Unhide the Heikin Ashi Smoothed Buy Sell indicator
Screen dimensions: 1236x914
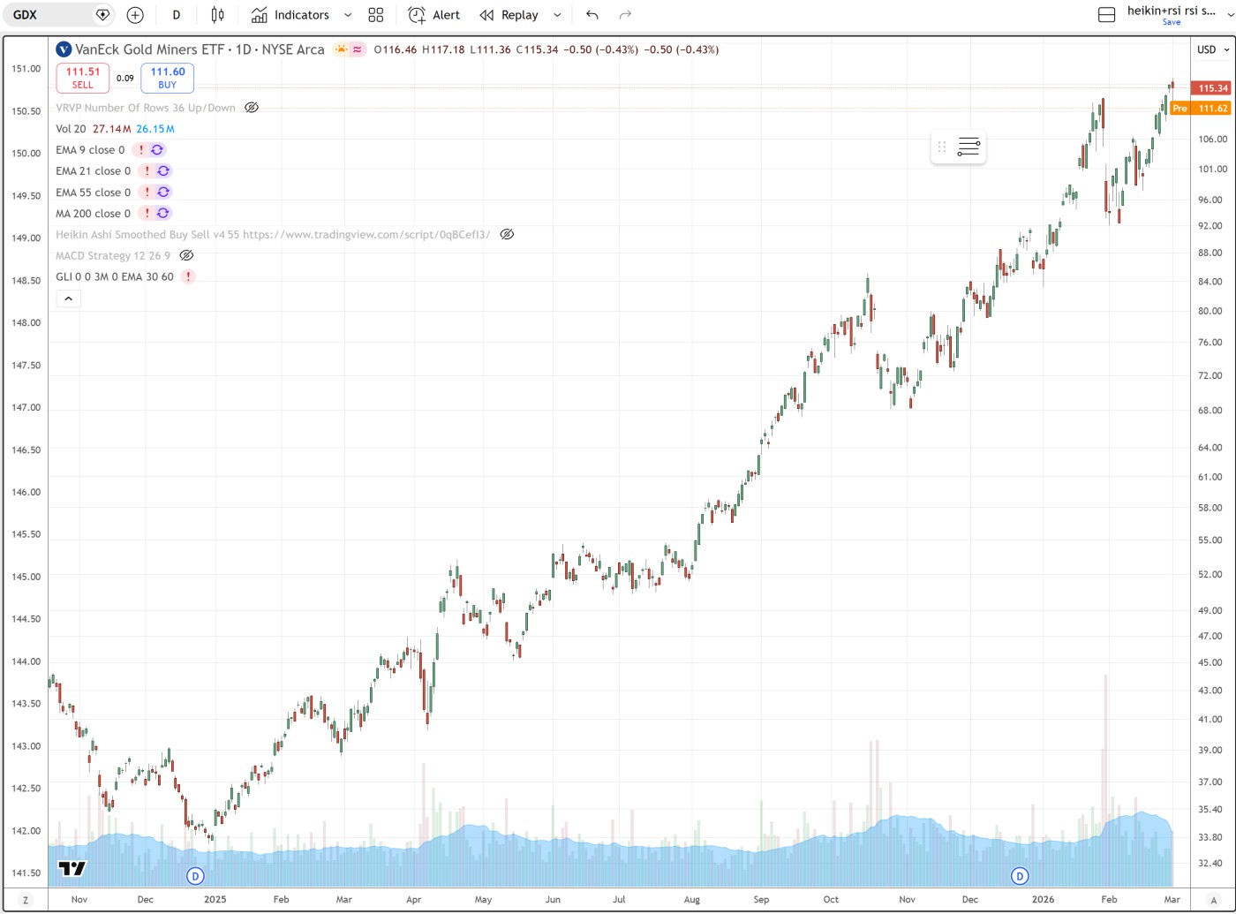coord(507,235)
